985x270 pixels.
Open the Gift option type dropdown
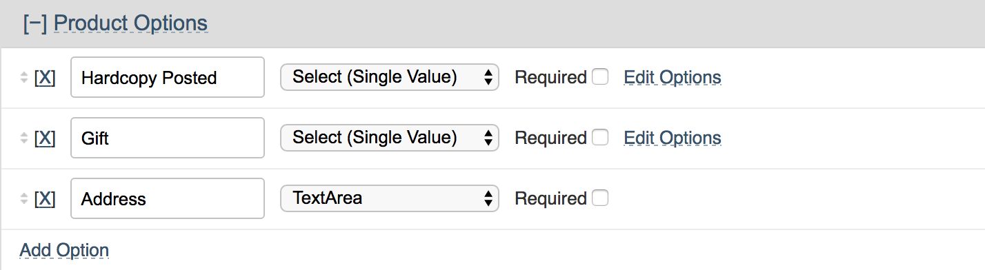coord(389,138)
